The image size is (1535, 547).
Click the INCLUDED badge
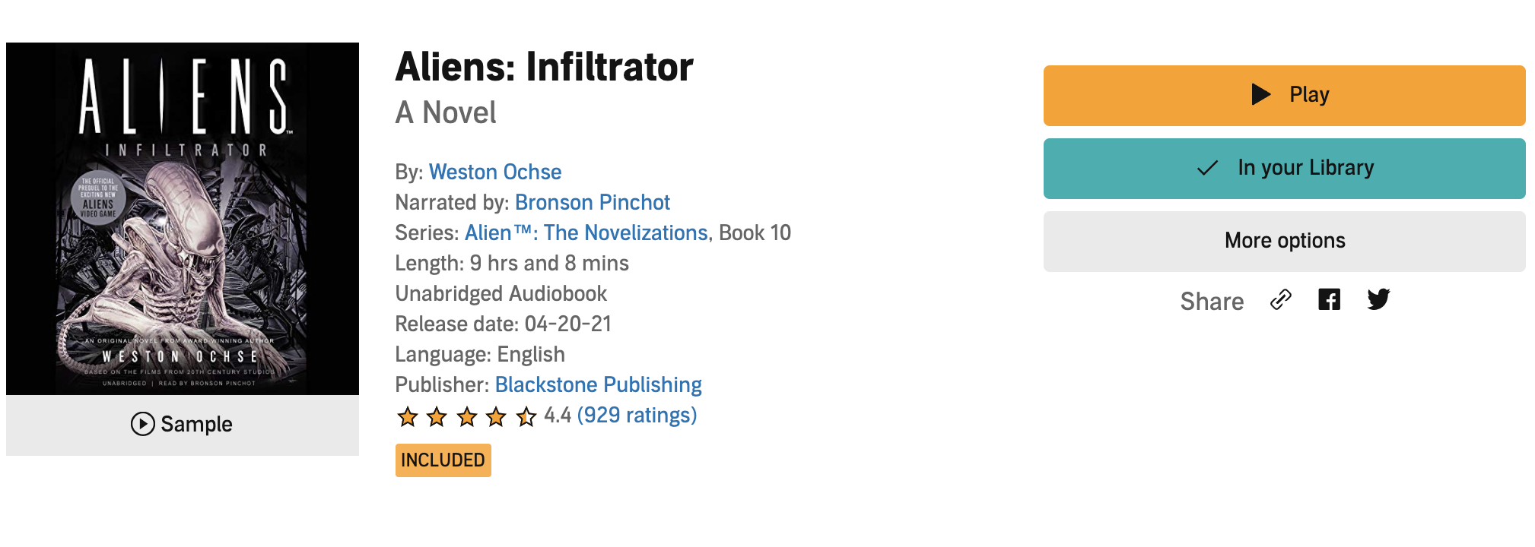(443, 460)
